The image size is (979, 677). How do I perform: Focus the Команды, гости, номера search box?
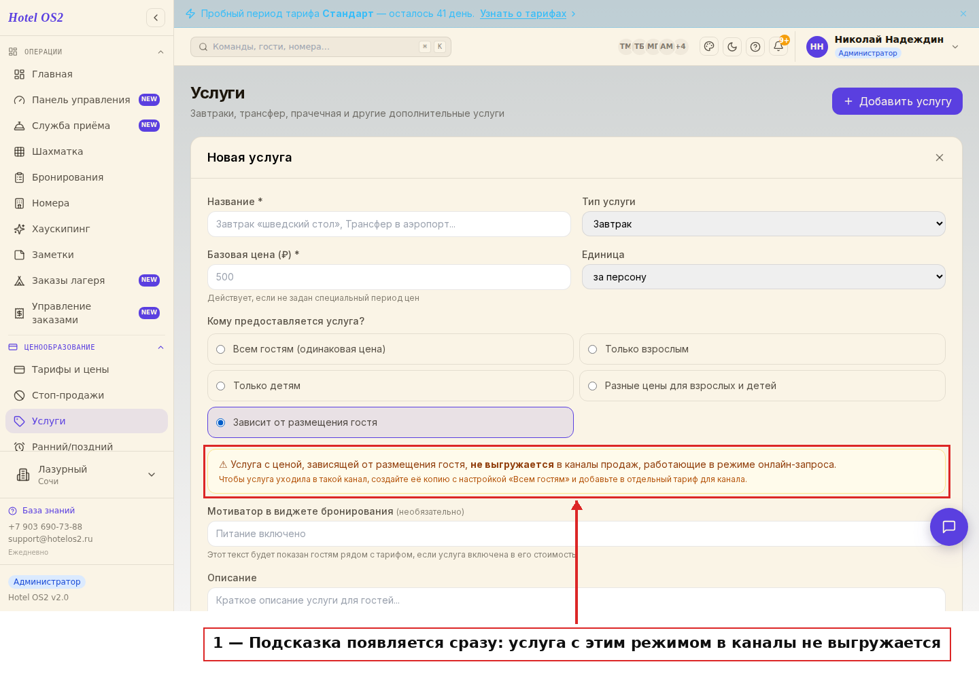(321, 47)
